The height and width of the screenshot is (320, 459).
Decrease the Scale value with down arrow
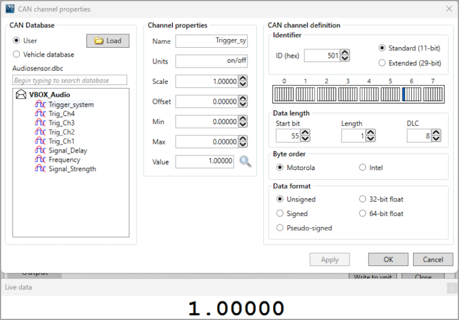click(243, 84)
